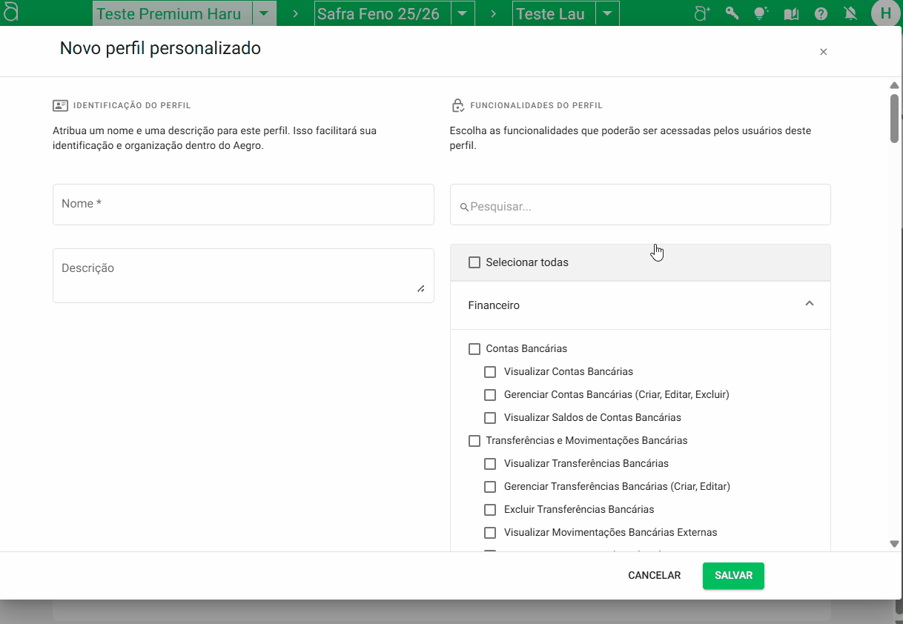The width and height of the screenshot is (903, 624).
Task: Click the Cancelar button
Action: [x=654, y=576]
